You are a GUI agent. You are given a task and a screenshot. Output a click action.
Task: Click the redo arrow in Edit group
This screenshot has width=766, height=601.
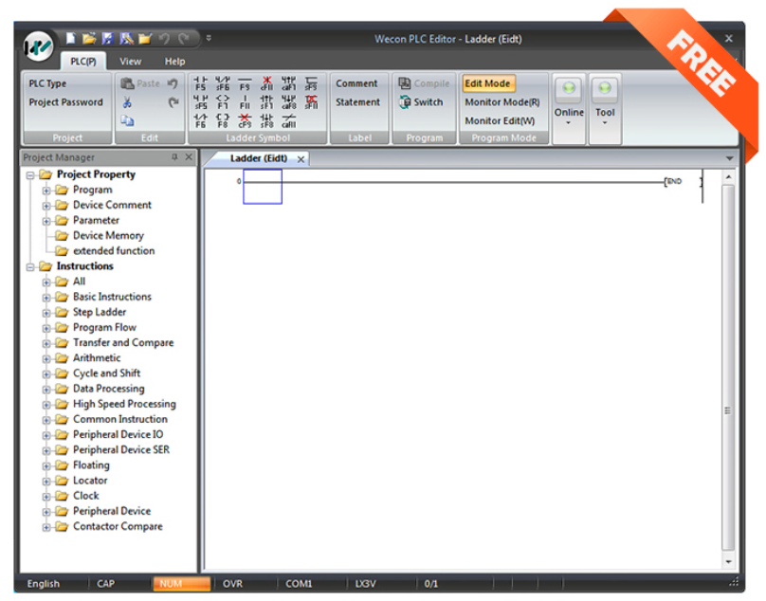click(173, 102)
